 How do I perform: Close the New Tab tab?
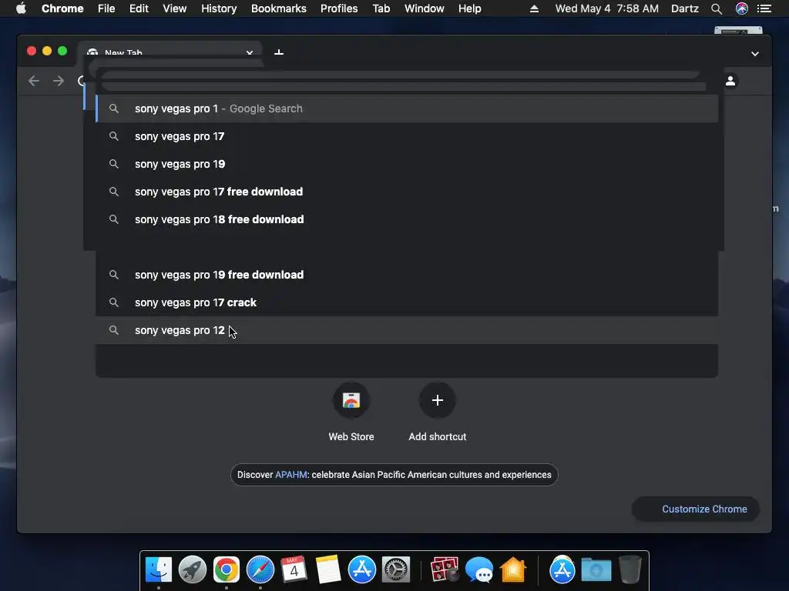coord(250,52)
